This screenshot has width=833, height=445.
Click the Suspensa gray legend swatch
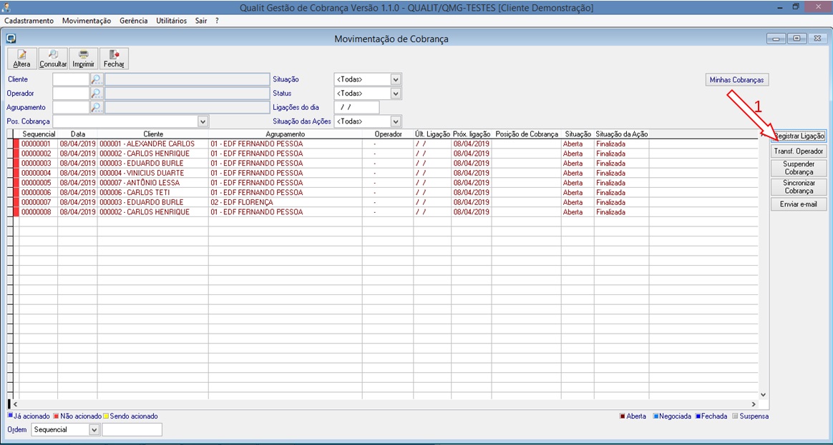pos(735,416)
